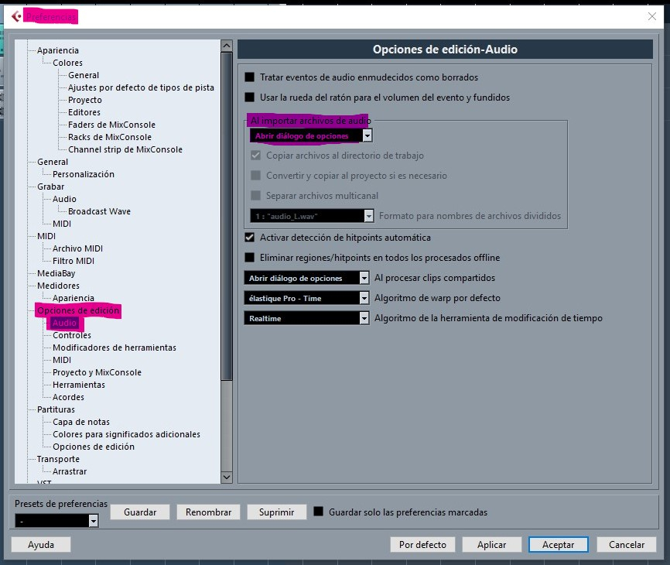Select Apariencia under Medidores

73,298
